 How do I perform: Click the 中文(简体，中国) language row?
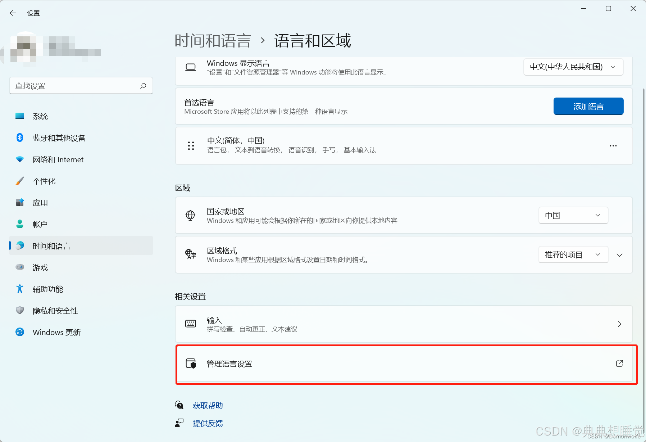click(x=404, y=146)
